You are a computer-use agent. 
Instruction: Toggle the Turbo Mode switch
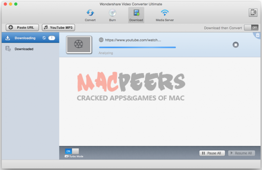[x=72, y=151]
